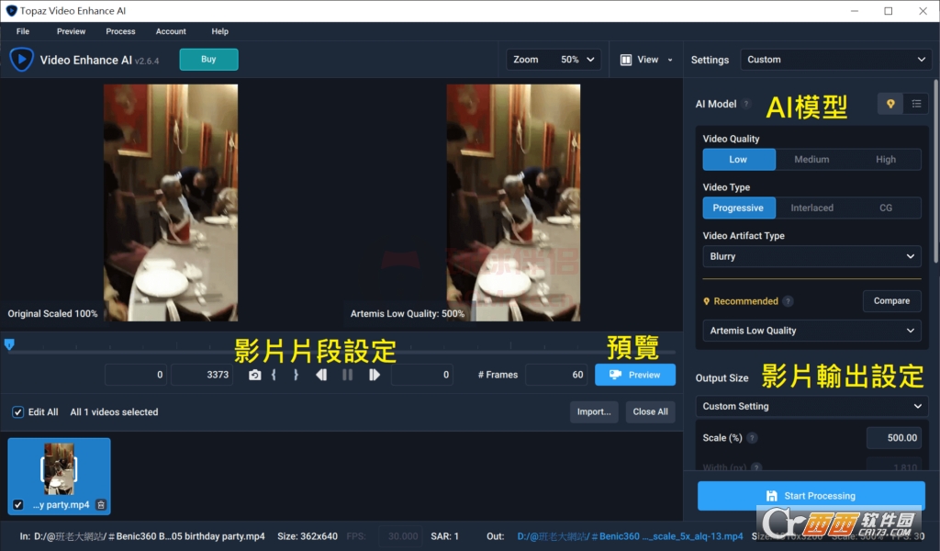
Task: Click Close All button
Action: coord(651,412)
